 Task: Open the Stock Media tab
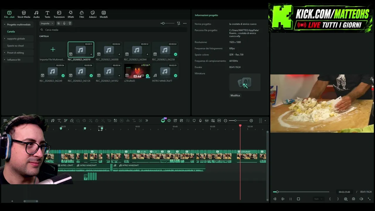(x=24, y=14)
